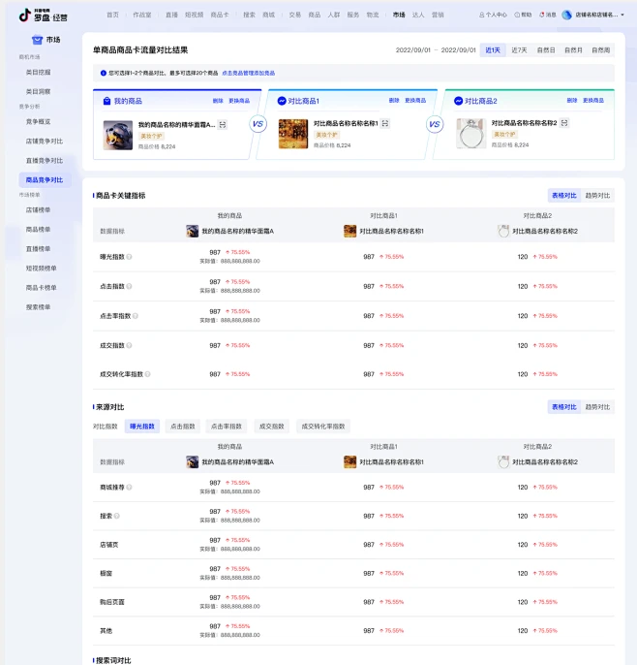Click 点击竞品管理添加商品 link

[248, 73]
